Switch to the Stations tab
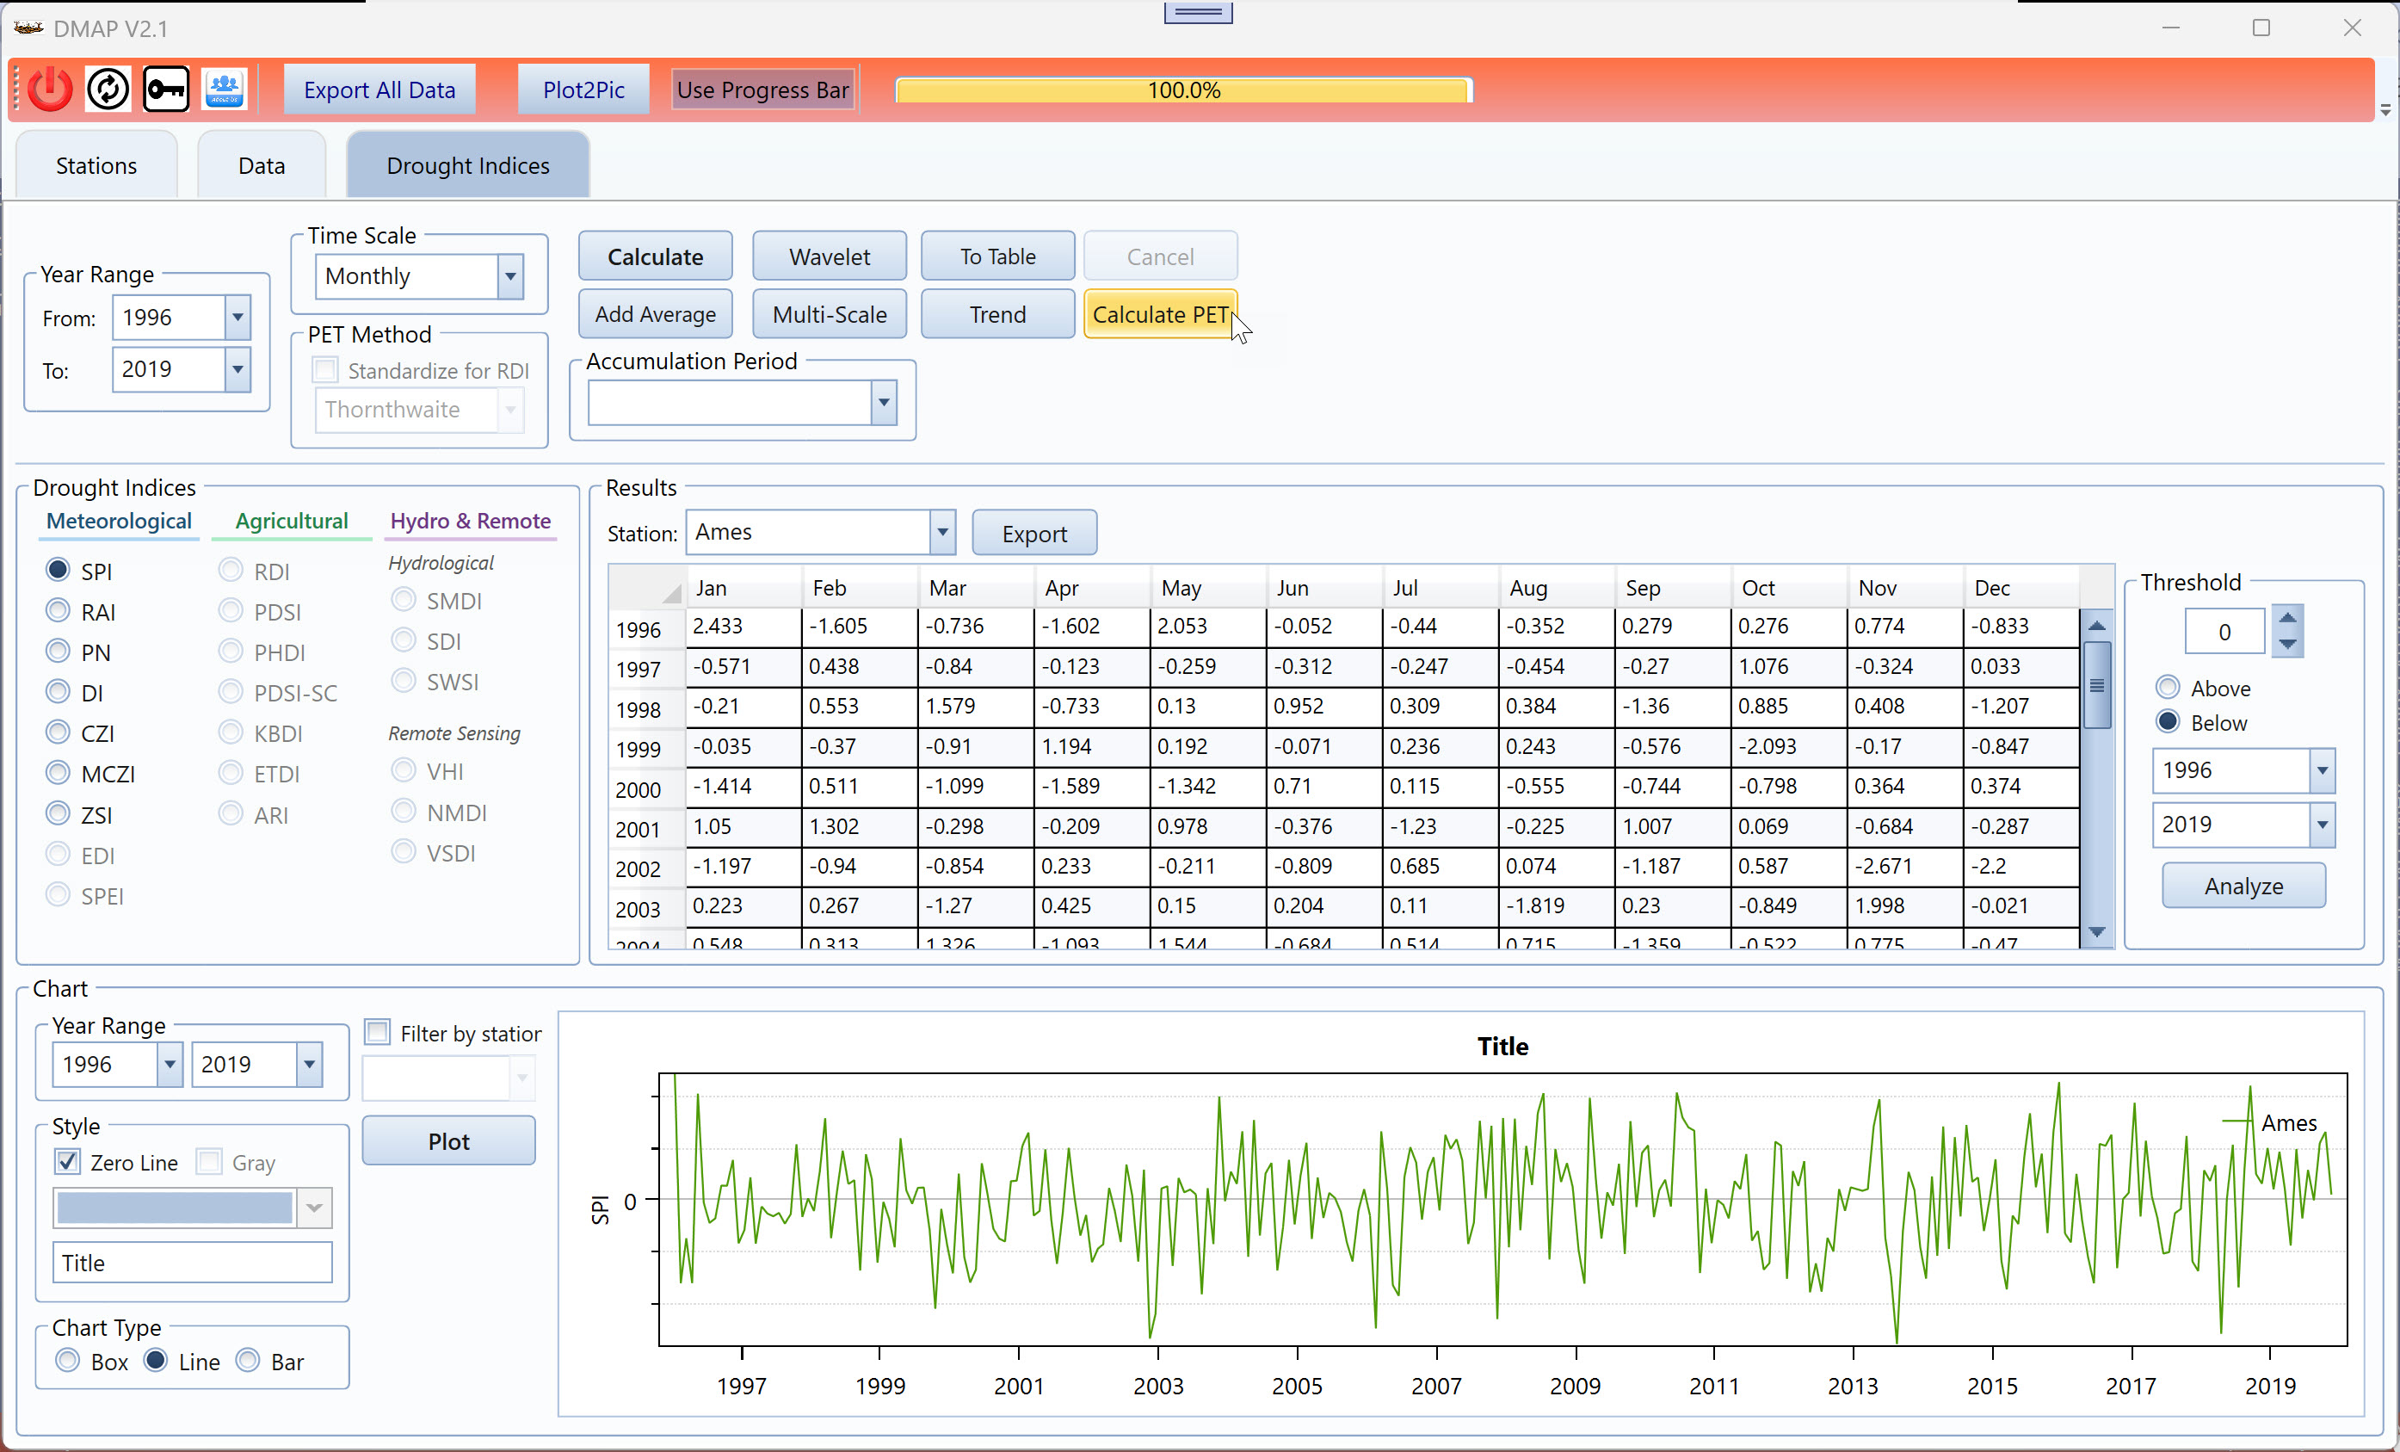 [96, 165]
